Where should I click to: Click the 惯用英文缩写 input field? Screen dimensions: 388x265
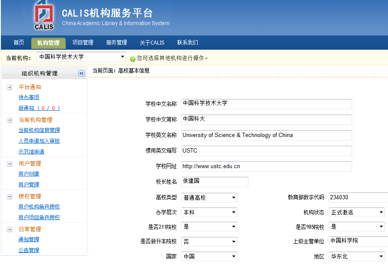pos(266,151)
